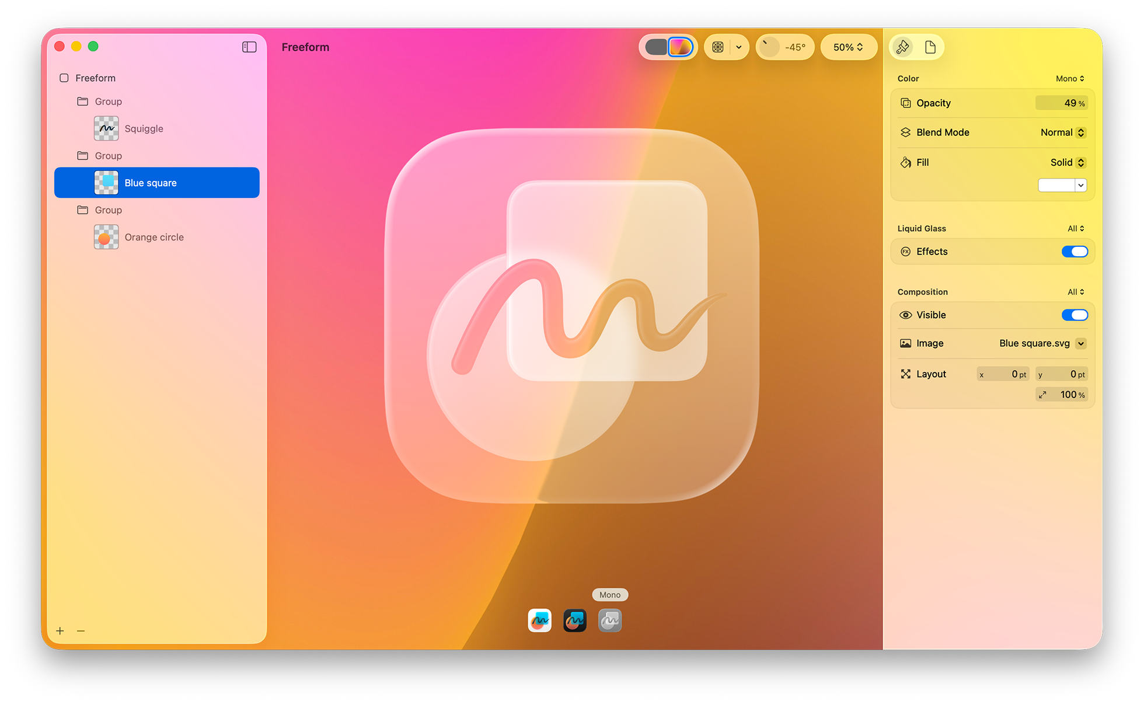Switch to the Document inspector page icon

(x=930, y=47)
